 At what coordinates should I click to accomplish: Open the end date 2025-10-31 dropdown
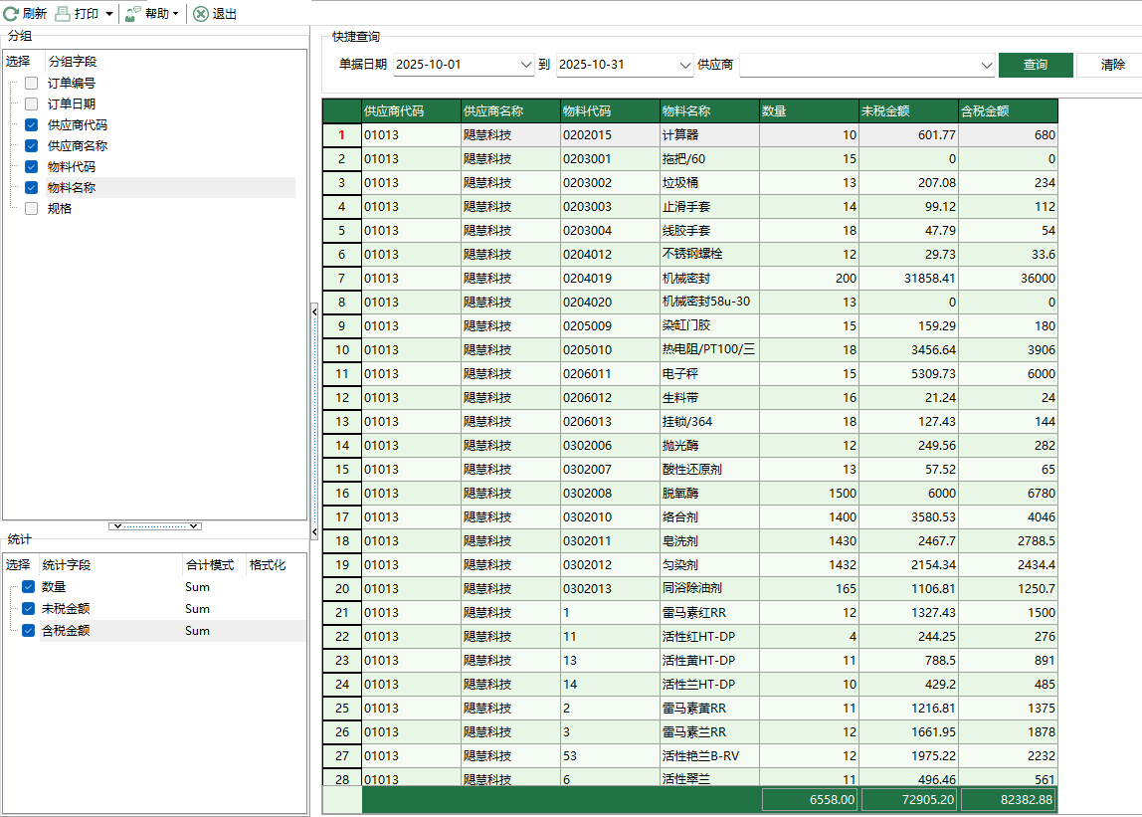point(684,65)
